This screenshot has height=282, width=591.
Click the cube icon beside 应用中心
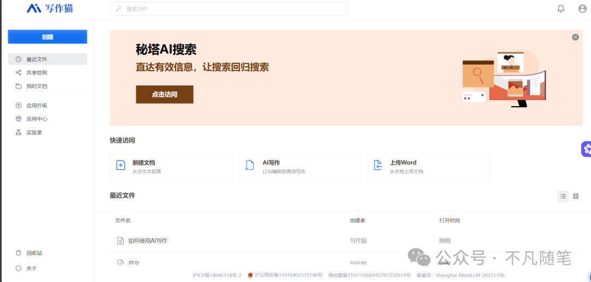tap(19, 119)
